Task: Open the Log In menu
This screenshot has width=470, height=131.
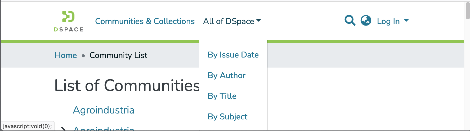Action: click(388, 21)
